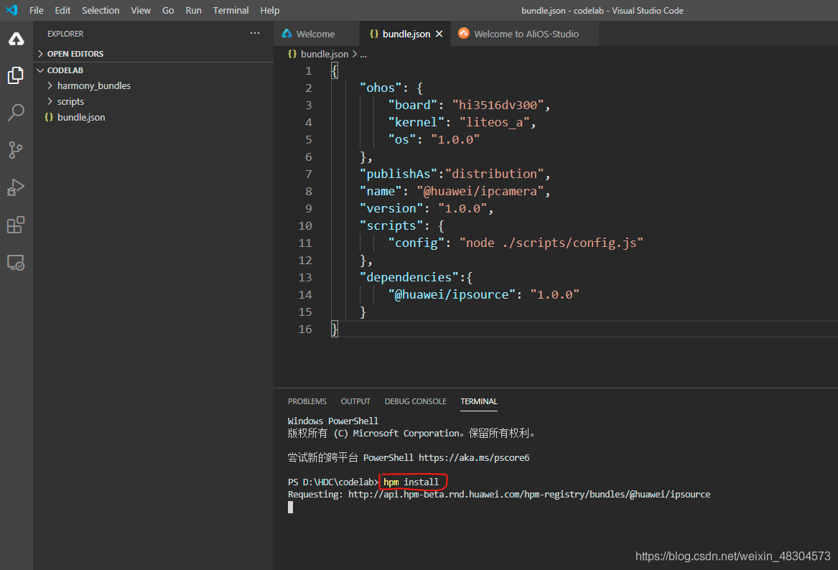Click the "hpm install" command in terminal

point(411,482)
